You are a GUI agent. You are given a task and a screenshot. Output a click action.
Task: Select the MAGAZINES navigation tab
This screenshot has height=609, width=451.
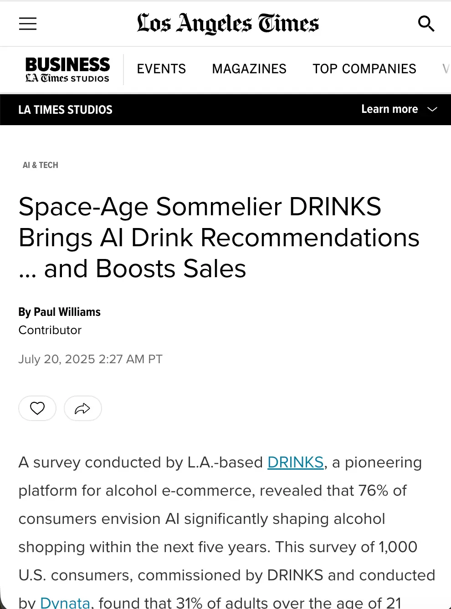[x=249, y=69]
